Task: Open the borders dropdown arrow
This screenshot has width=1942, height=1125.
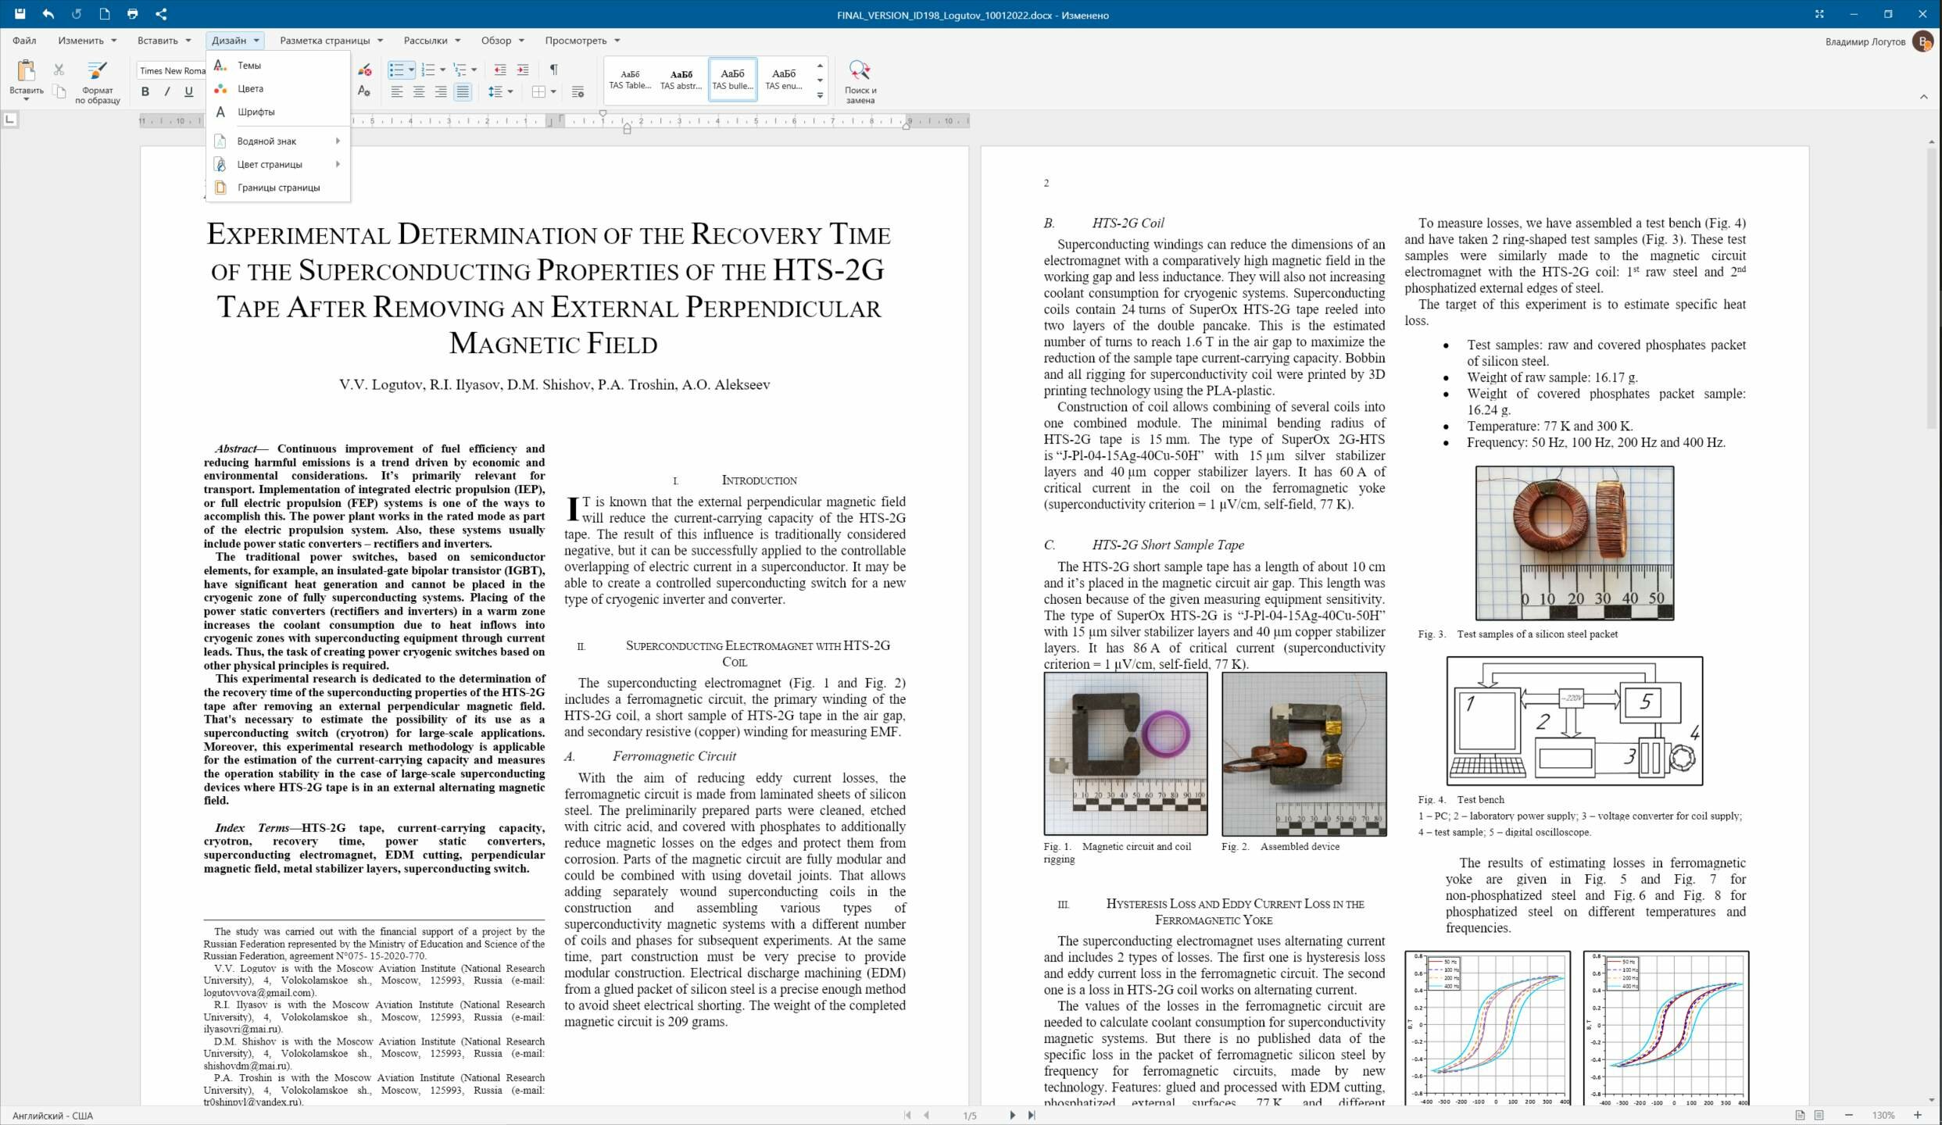Action: pos(553,91)
